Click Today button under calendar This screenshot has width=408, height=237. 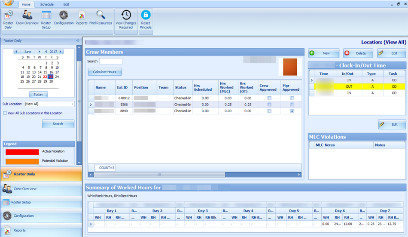(38, 94)
